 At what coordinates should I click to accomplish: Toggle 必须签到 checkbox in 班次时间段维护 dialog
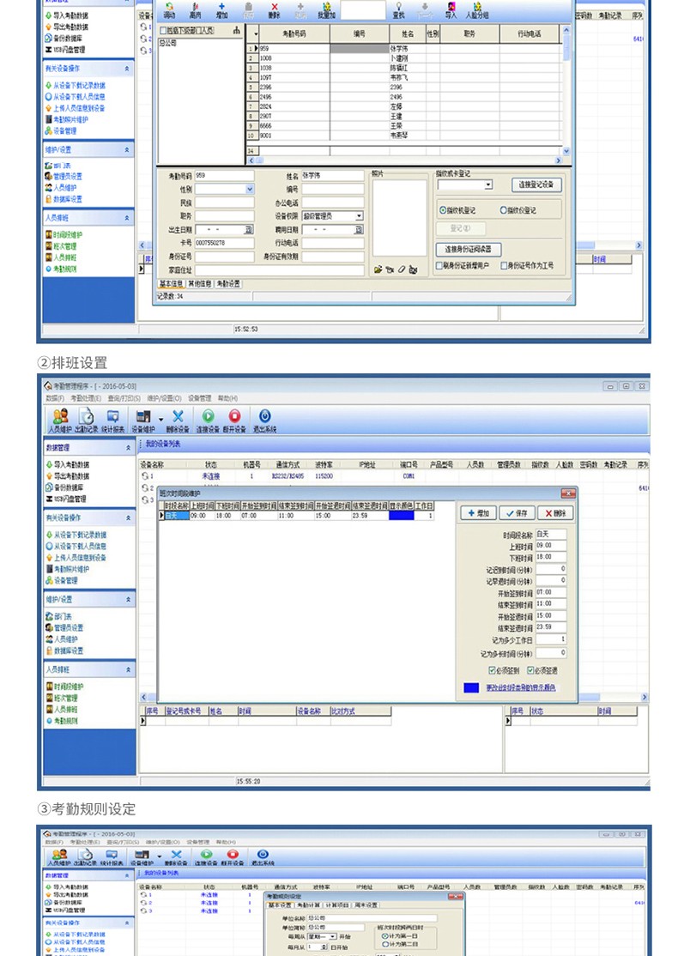click(x=492, y=670)
